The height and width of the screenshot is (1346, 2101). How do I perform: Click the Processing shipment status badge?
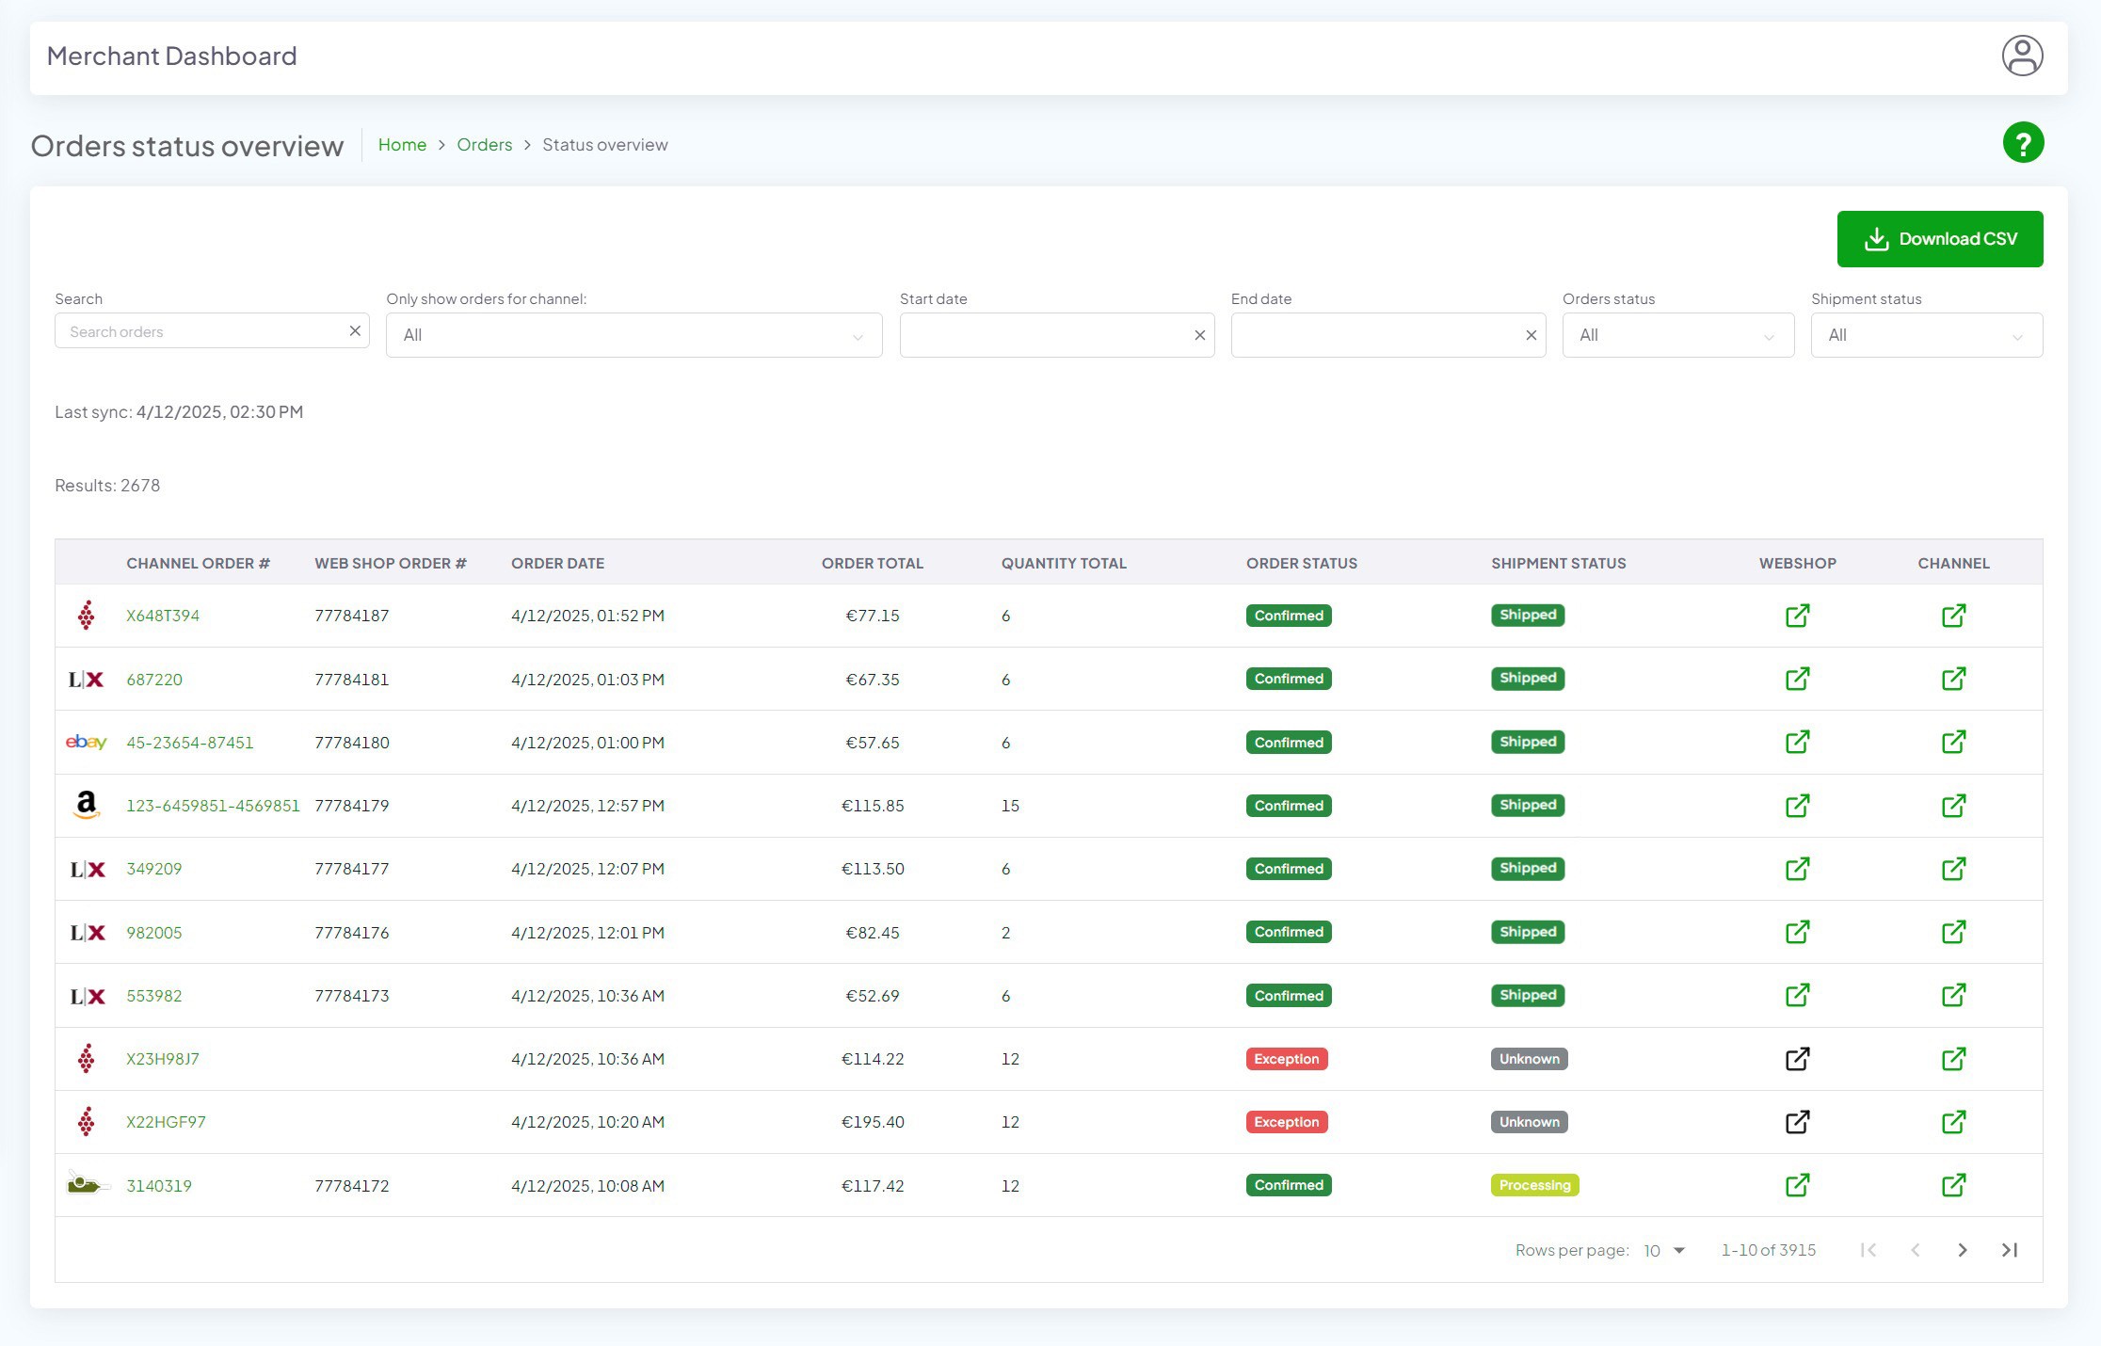click(1534, 1185)
